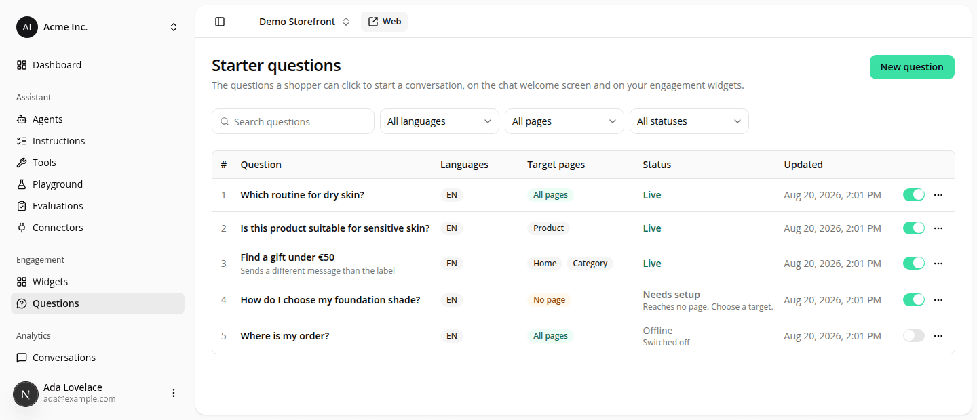The image size is (977, 420).
Task: Click the Question column header
Action: pyautogui.click(x=261, y=165)
